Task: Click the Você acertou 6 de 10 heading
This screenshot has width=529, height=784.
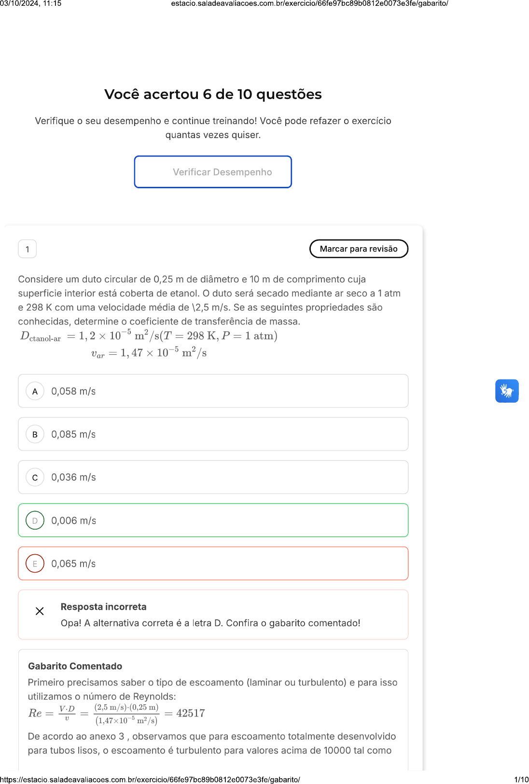Action: click(213, 94)
